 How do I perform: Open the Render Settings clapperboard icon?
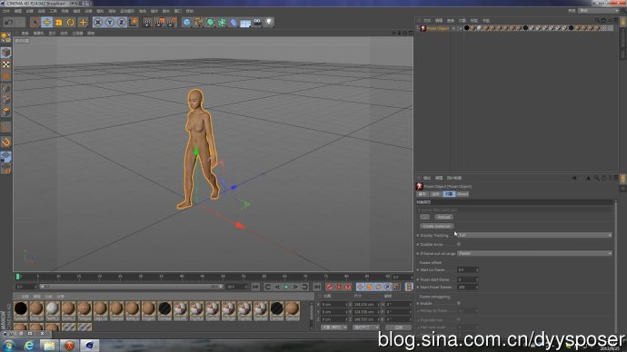point(172,23)
